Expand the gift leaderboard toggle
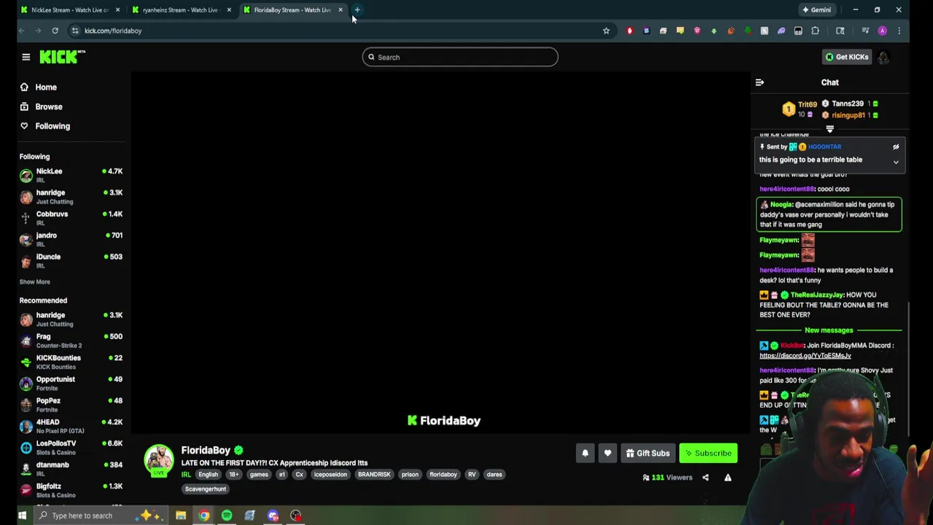This screenshot has height=525, width=933. pyautogui.click(x=829, y=129)
